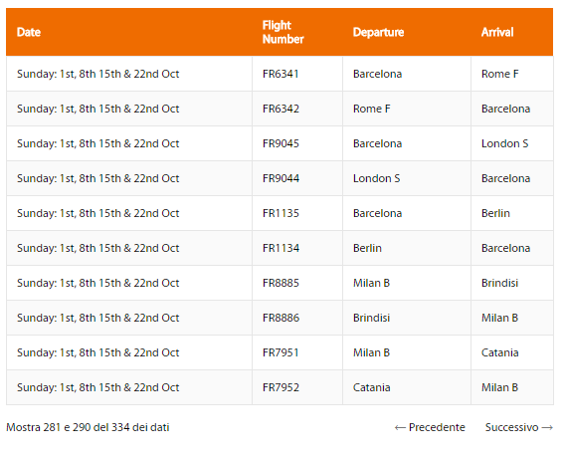Click flight FR9045 in the table
566x458 pixels.
coord(281,143)
